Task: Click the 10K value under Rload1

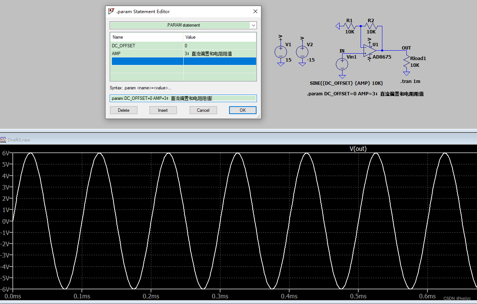Action: (x=415, y=65)
